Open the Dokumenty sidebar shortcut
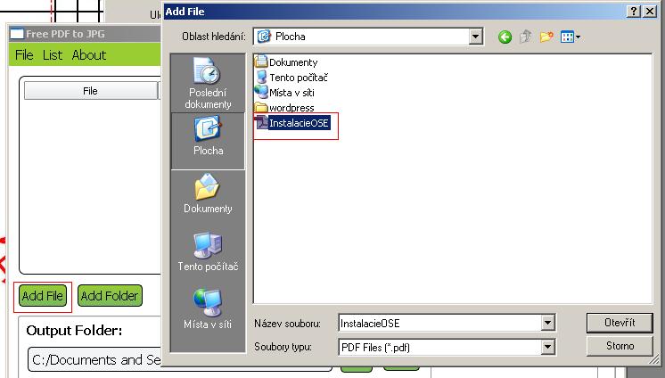Image resolution: width=665 pixels, height=378 pixels. pos(208,193)
